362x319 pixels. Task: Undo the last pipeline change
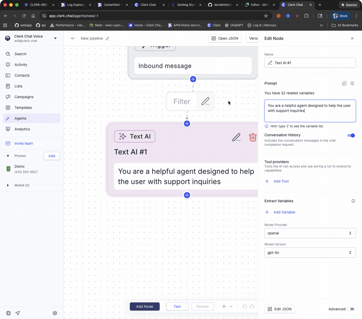(x=245, y=306)
